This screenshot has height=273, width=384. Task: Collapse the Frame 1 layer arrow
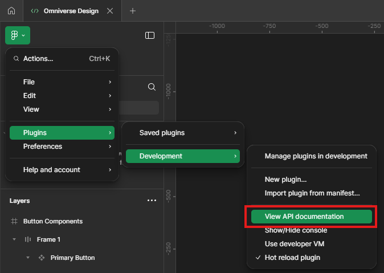coord(14,239)
